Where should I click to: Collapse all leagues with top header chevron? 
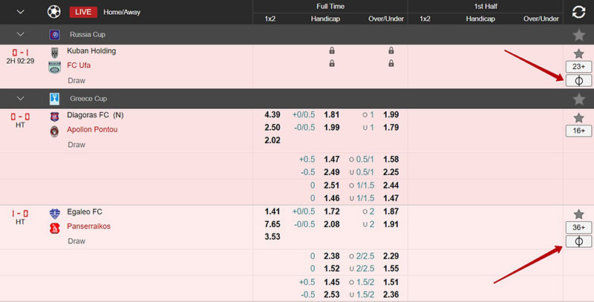tap(20, 12)
